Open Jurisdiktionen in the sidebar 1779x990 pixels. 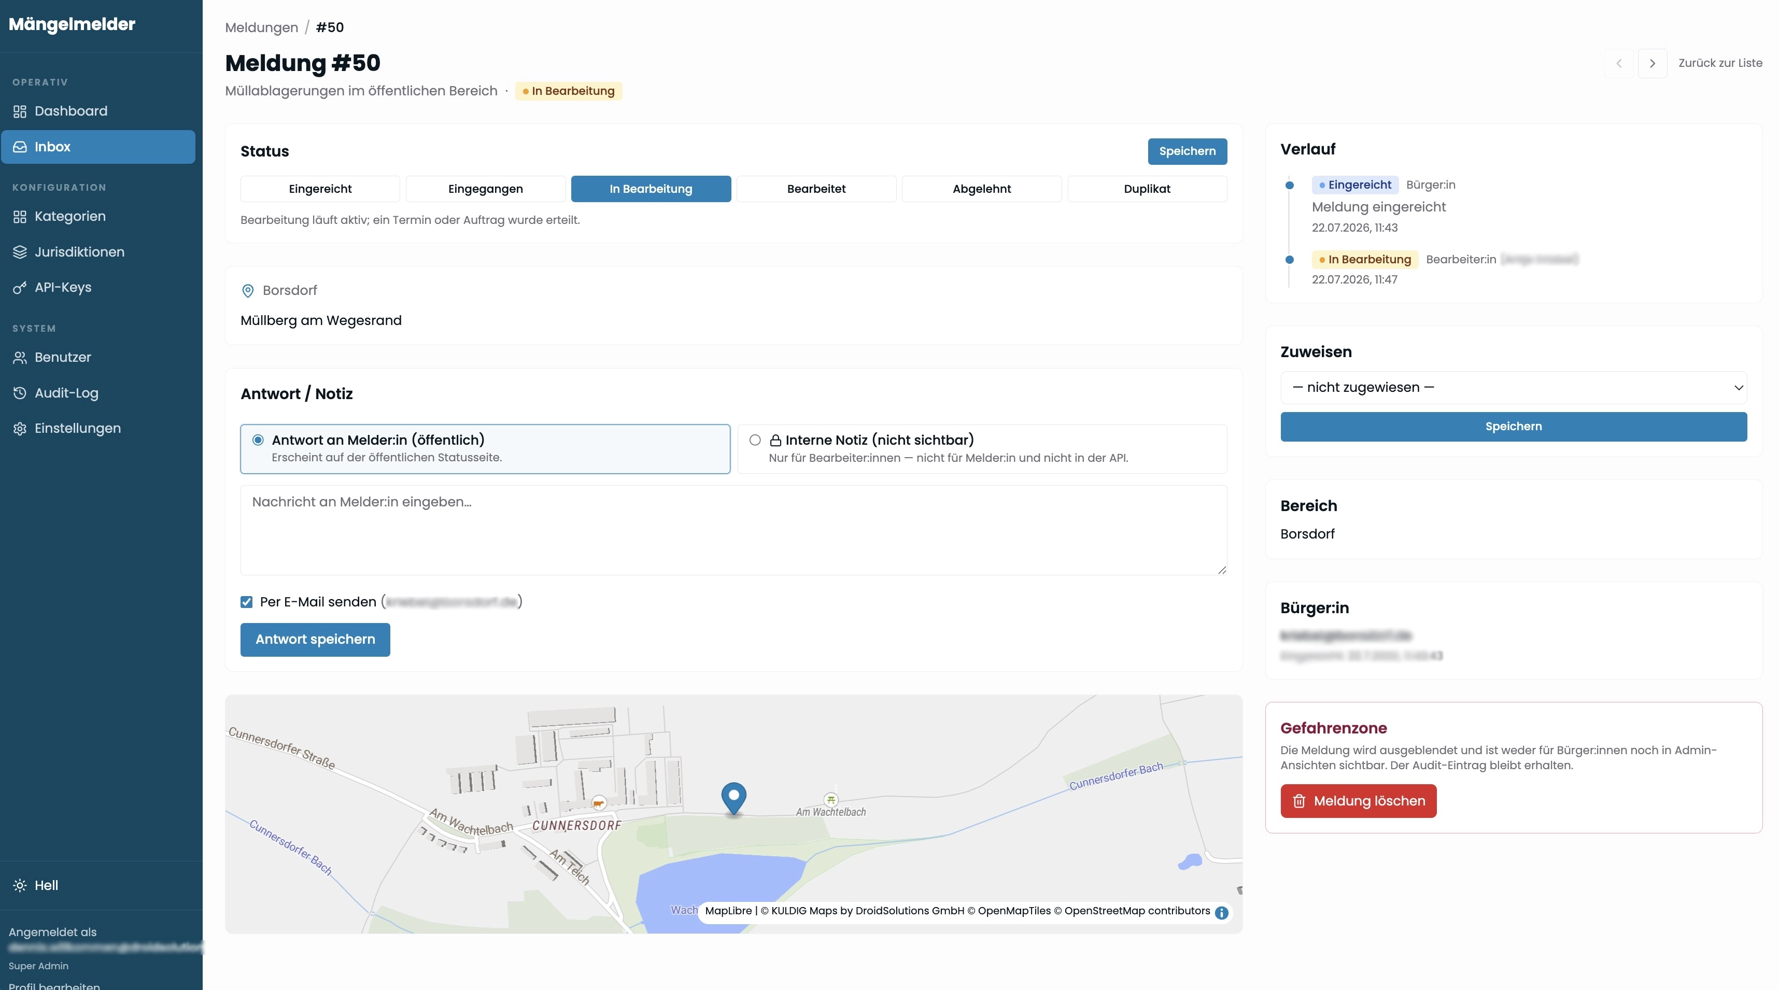[x=98, y=252]
